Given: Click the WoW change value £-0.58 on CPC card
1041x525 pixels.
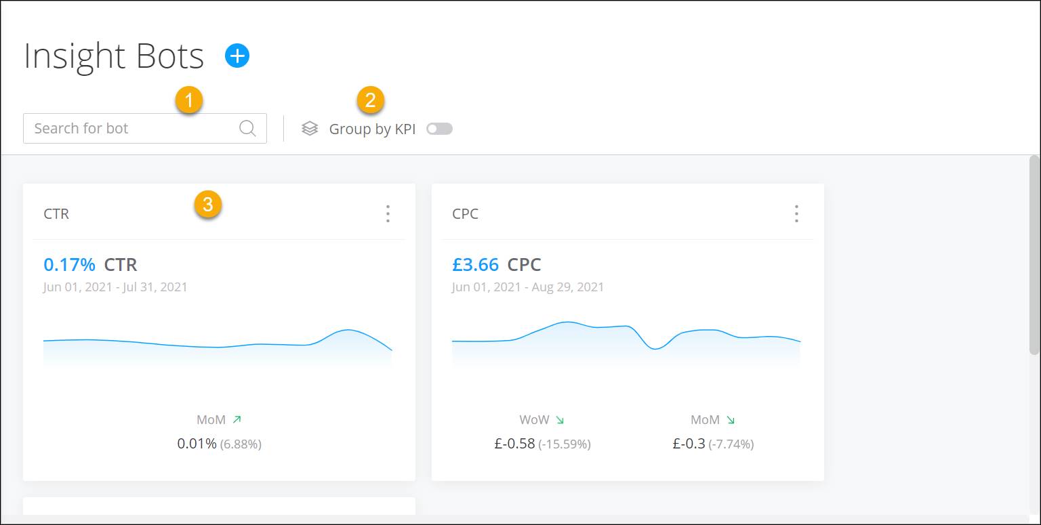Looking at the screenshot, I should tap(514, 444).
